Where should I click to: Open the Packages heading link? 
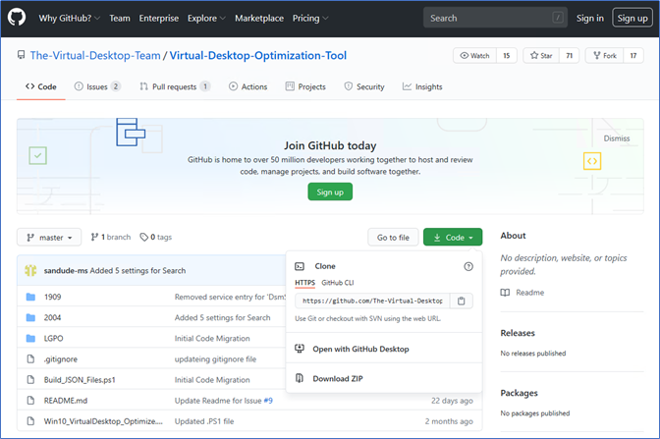tap(519, 393)
